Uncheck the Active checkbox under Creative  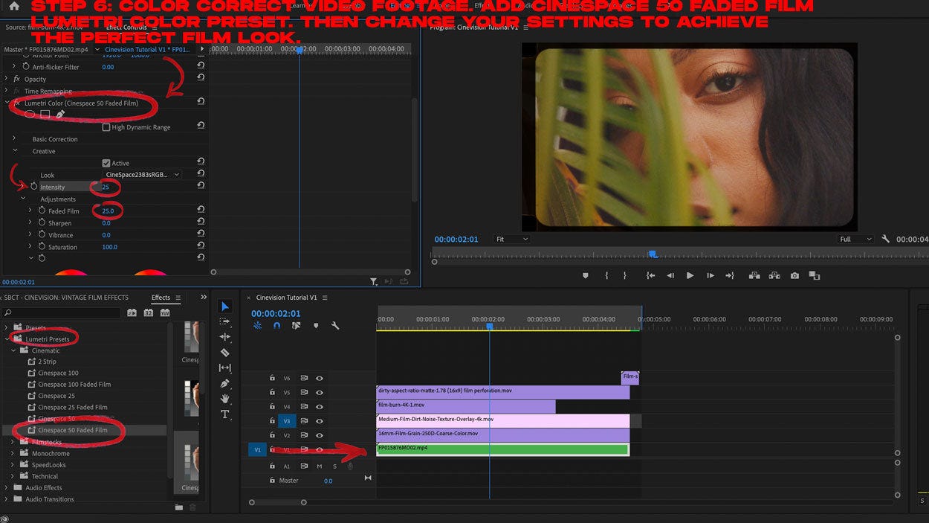[106, 163]
